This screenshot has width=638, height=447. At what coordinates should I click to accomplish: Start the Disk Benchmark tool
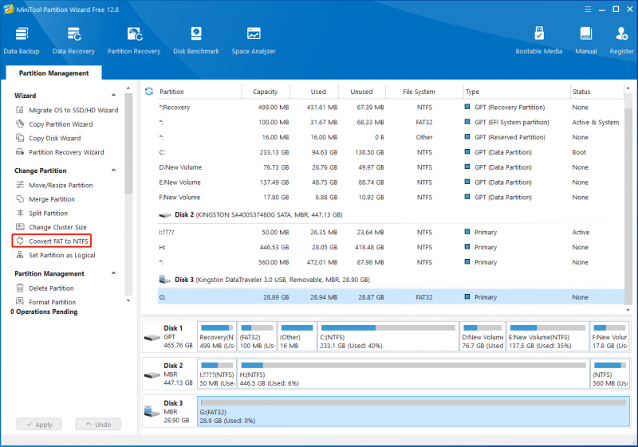coord(196,40)
